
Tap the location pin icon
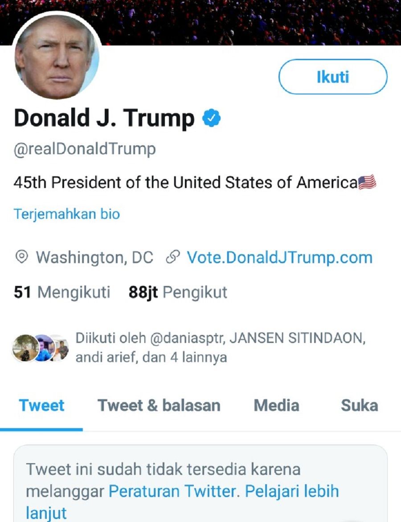point(22,257)
